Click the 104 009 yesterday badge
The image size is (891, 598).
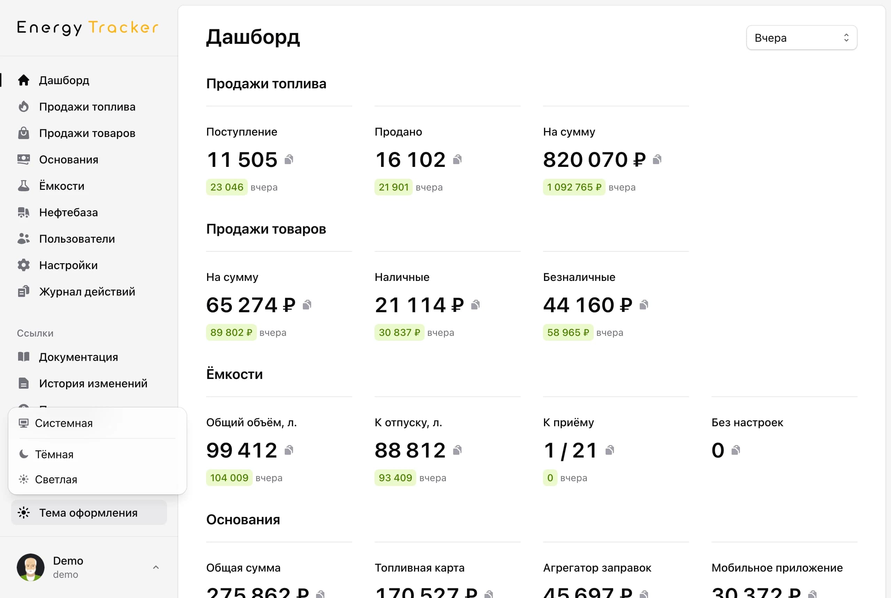click(229, 478)
